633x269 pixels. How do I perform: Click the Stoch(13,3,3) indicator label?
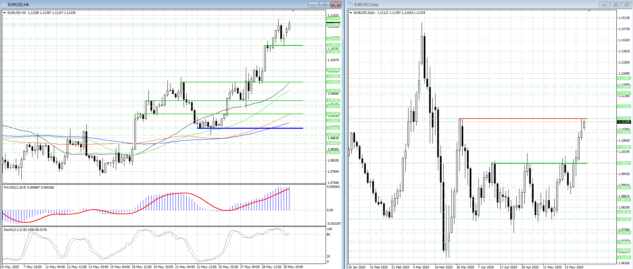25,229
